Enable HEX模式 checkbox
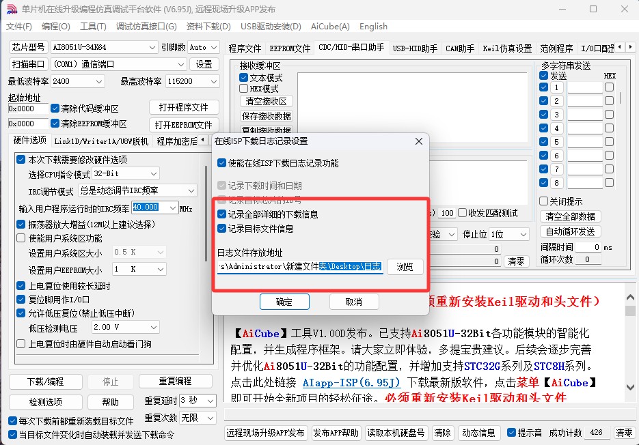639x445 pixels. 244,88
